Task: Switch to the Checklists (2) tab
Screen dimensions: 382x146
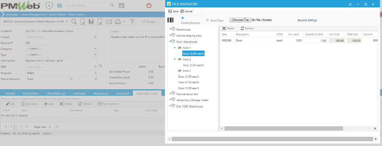Action: (56, 93)
